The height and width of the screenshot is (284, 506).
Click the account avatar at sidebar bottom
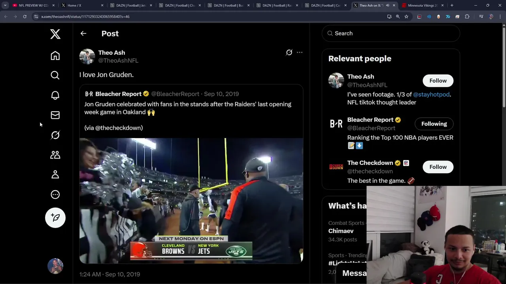coord(55,266)
